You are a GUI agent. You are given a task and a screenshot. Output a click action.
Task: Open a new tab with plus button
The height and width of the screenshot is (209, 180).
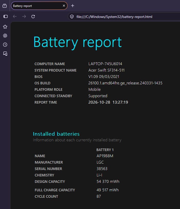click(x=73, y=6)
